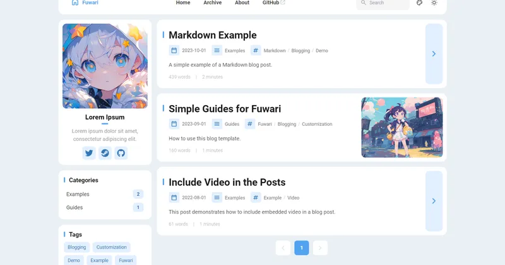The image size is (505, 265).
Task: Open Include Video post via chevron button
Action: [434, 201]
